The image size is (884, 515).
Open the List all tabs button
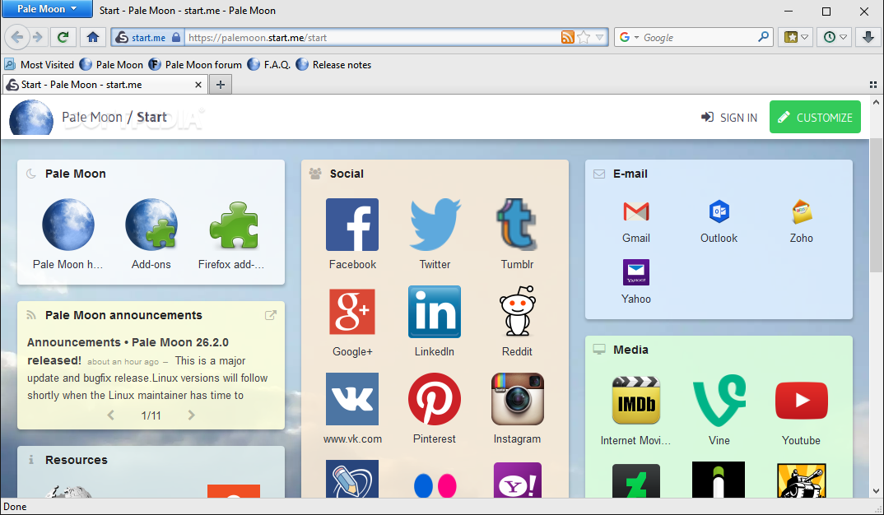coord(873,85)
